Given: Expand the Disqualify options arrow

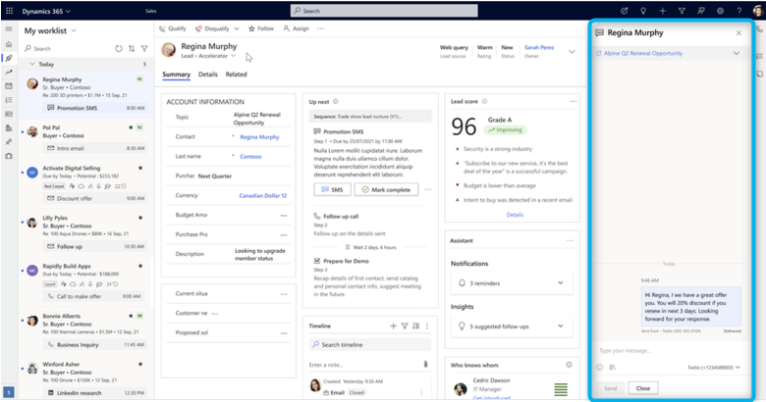Looking at the screenshot, I should click(237, 28).
